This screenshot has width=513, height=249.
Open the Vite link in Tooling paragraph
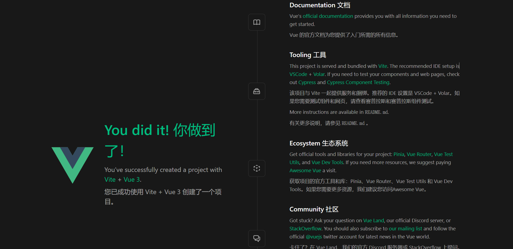point(383,66)
